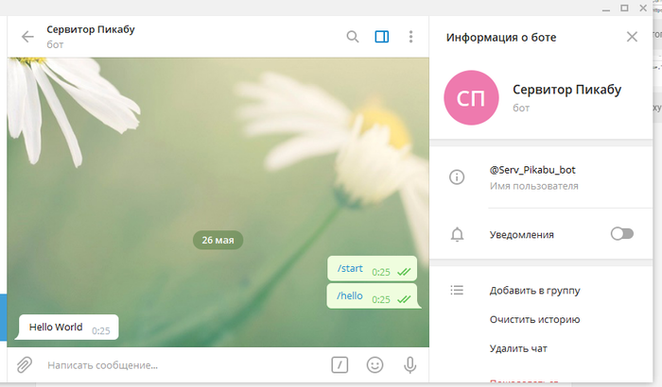Screen dimensions: 662x387
Task: Click the list icon beside Добавить в группу
Action: 457,291
